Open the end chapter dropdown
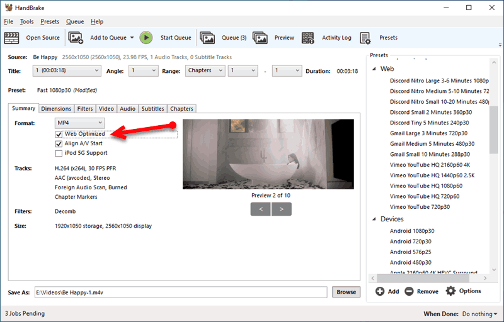The width and height of the screenshot is (504, 322). click(287, 70)
